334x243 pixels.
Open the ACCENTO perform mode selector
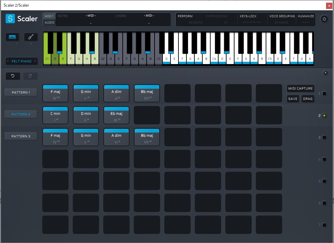[196, 22]
